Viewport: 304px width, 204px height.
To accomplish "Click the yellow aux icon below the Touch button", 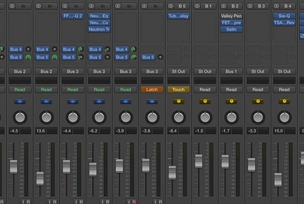I will (179, 101).
